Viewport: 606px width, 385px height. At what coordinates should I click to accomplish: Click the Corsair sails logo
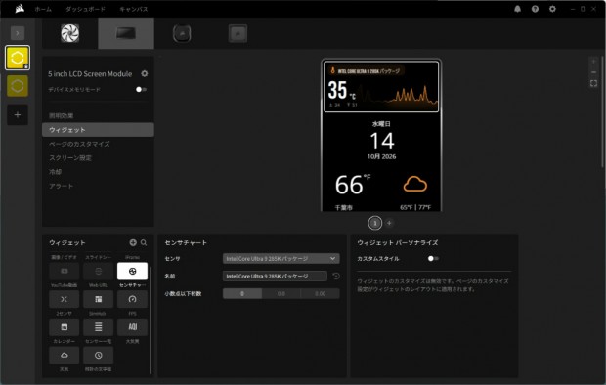[20, 9]
